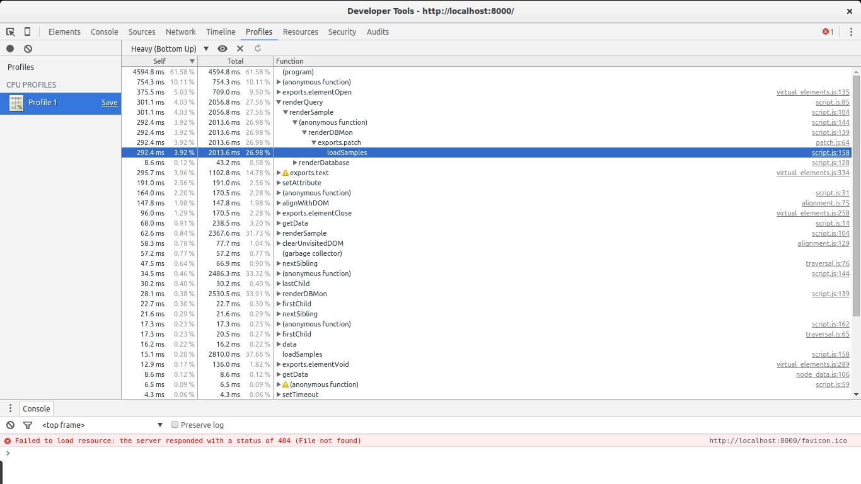Screen dimensions: 861x484
Task: Expand the exports.elementVoid row
Action: coord(279,364)
